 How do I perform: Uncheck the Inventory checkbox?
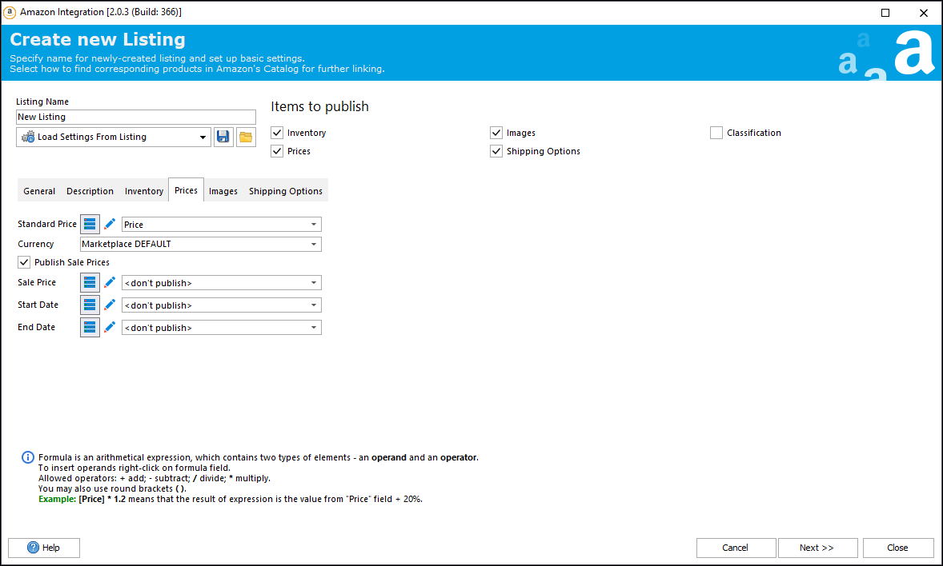(277, 133)
